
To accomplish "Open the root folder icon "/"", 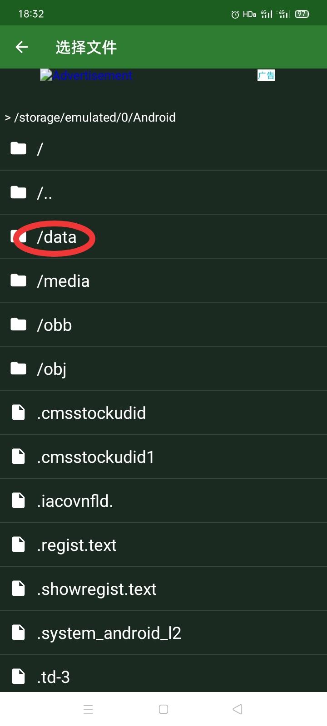I will [x=18, y=148].
